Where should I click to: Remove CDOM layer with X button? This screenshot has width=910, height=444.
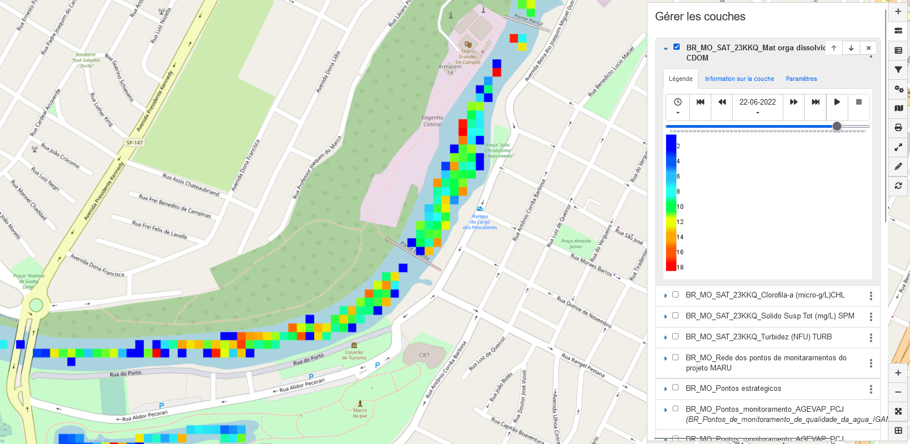[869, 48]
